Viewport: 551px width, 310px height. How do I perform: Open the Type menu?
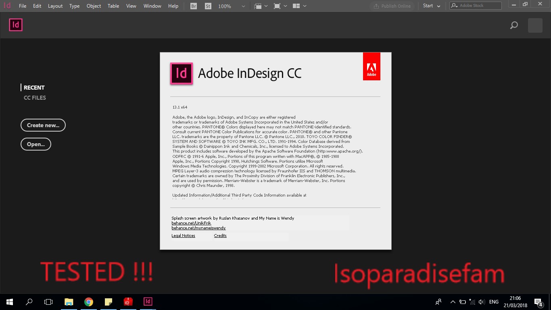click(74, 6)
